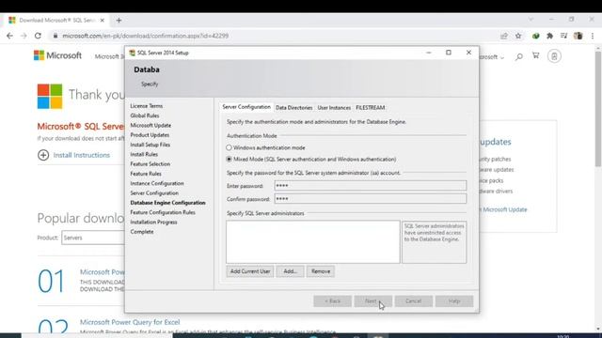Open the Servers product dropdown on webpage
The height and width of the screenshot is (338, 602).
click(x=93, y=238)
